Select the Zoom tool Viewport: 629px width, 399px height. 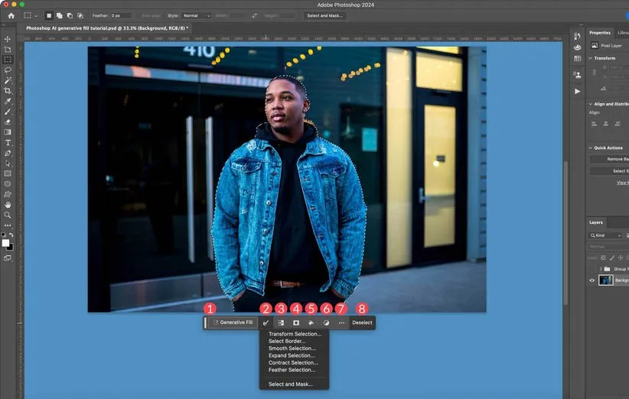[x=8, y=215]
